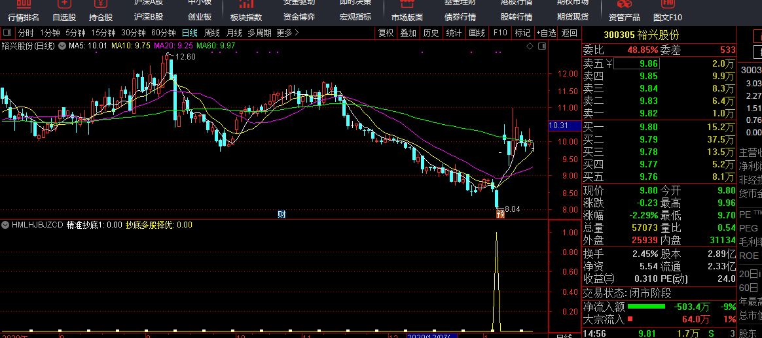
Task: Click the 交易状态: 闭市阶段 status line
Action: (627, 294)
